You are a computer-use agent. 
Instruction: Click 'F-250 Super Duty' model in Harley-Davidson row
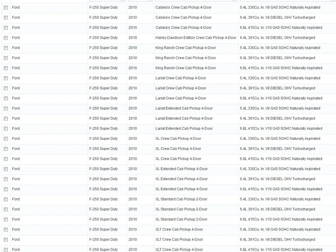pos(103,38)
